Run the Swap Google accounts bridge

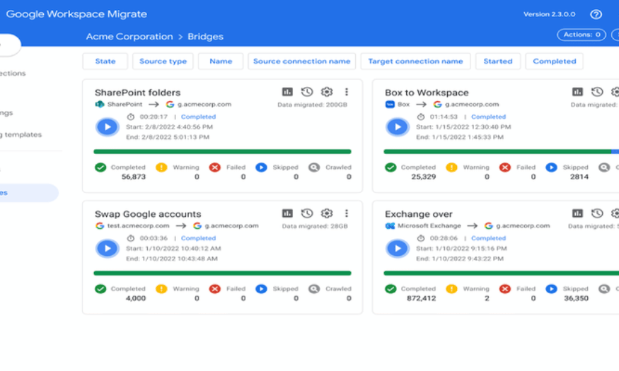(x=107, y=248)
